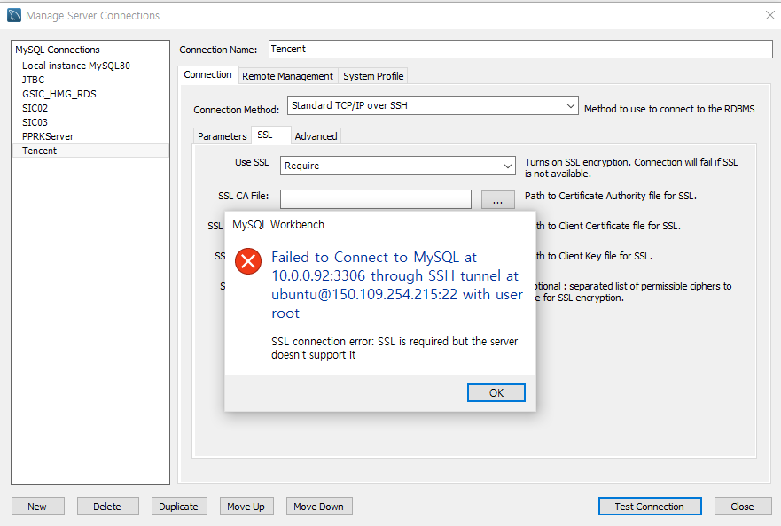Open the System Profile tab
Image resolution: width=781 pixels, height=526 pixels.
click(x=373, y=76)
